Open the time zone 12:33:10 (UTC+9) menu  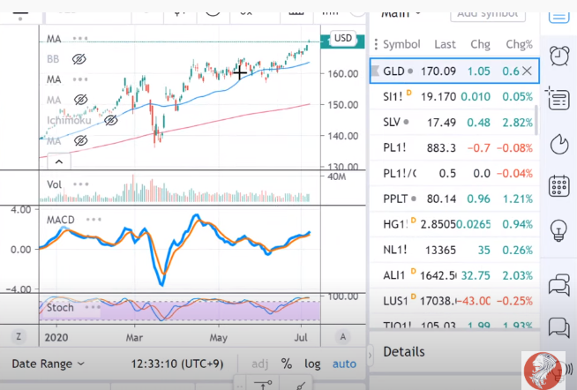coord(177,364)
